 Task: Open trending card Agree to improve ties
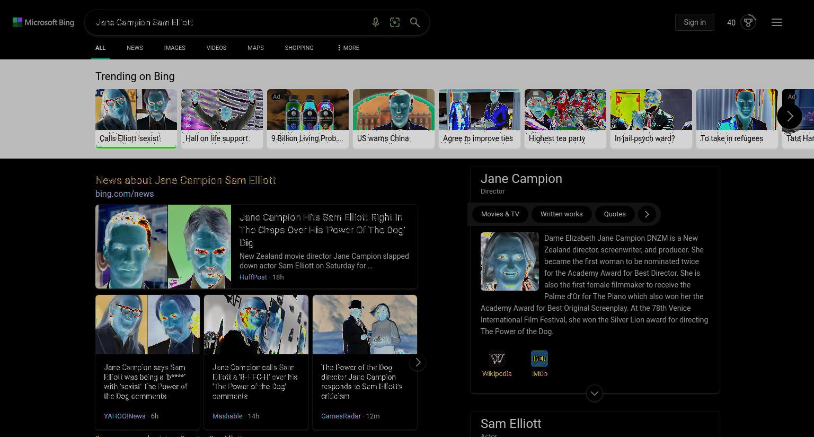pyautogui.click(x=480, y=119)
